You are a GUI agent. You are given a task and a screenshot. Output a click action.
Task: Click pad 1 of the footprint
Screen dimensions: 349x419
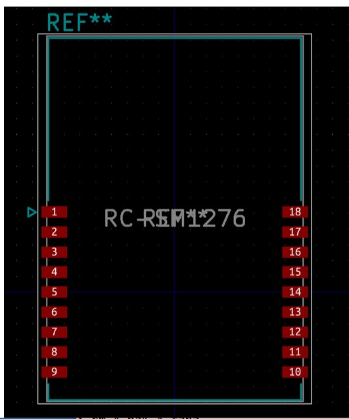click(x=55, y=212)
